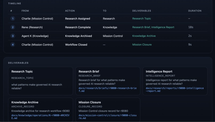Click the Workflow Closed action cell
Viewport: 215px width, 122px height.
click(76, 45)
